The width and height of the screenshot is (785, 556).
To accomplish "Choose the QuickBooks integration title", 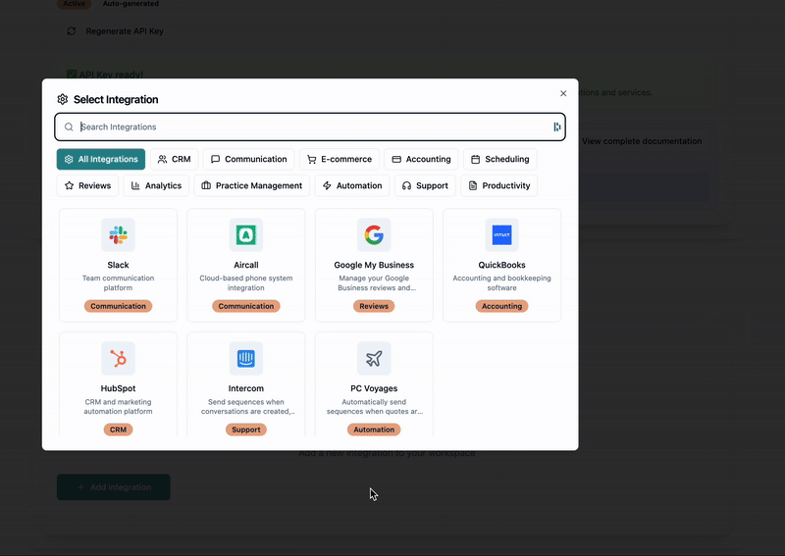I will point(501,265).
